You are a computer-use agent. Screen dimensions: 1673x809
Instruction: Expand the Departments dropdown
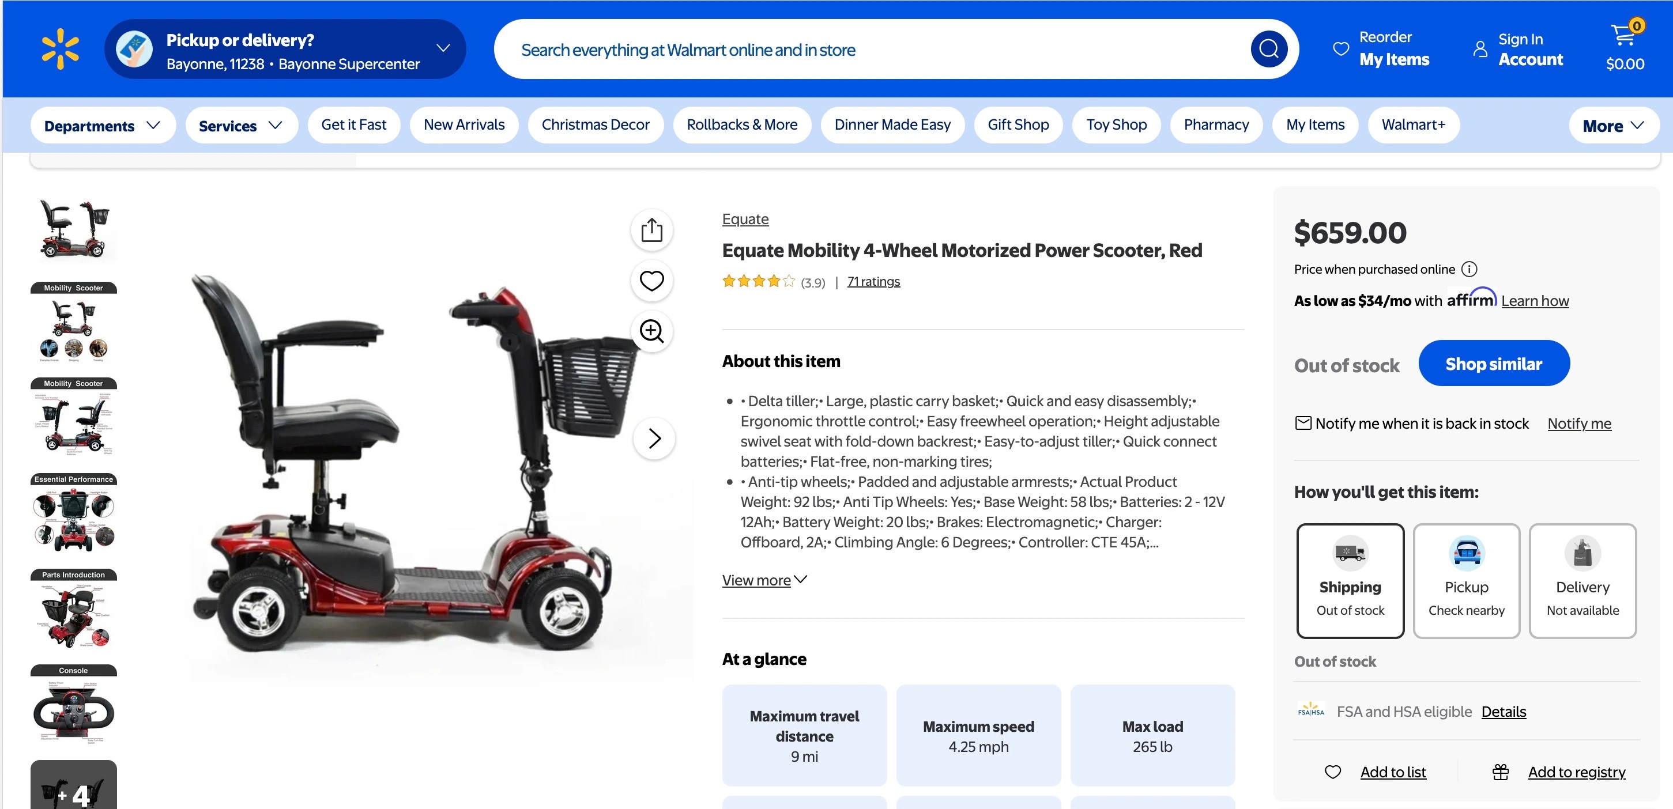(x=103, y=125)
